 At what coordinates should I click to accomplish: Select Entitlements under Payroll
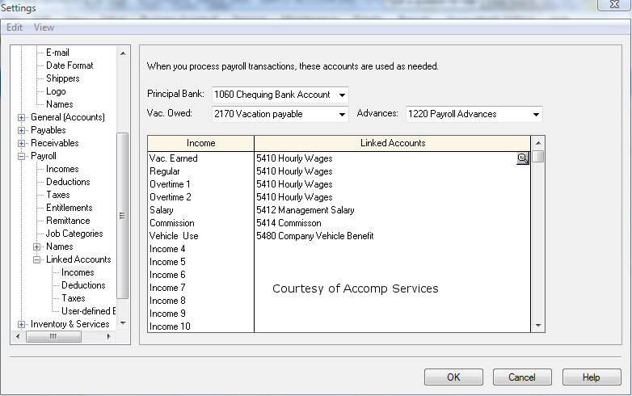(70, 208)
